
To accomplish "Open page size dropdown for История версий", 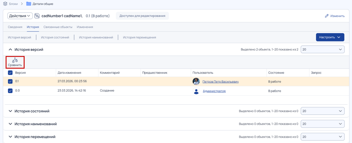I will tap(322, 50).
